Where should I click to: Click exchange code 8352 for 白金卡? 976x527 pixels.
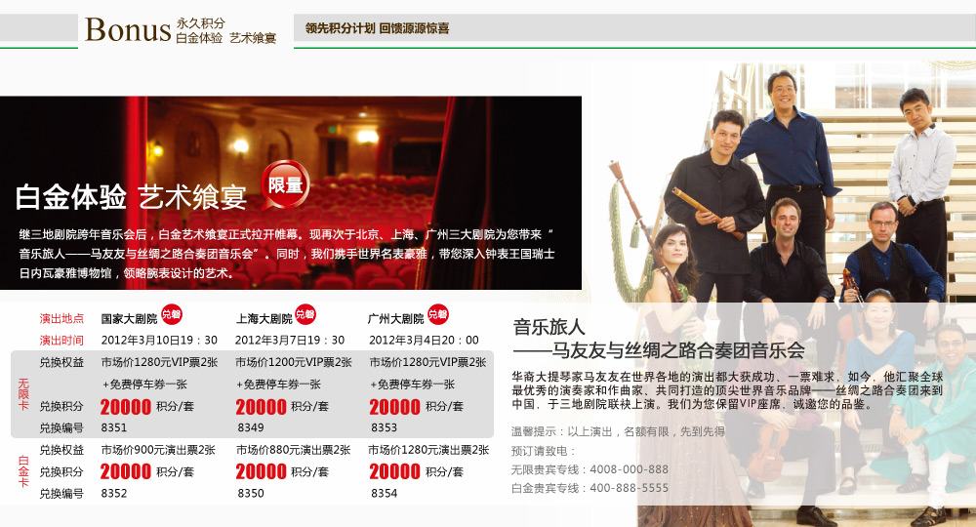114,494
